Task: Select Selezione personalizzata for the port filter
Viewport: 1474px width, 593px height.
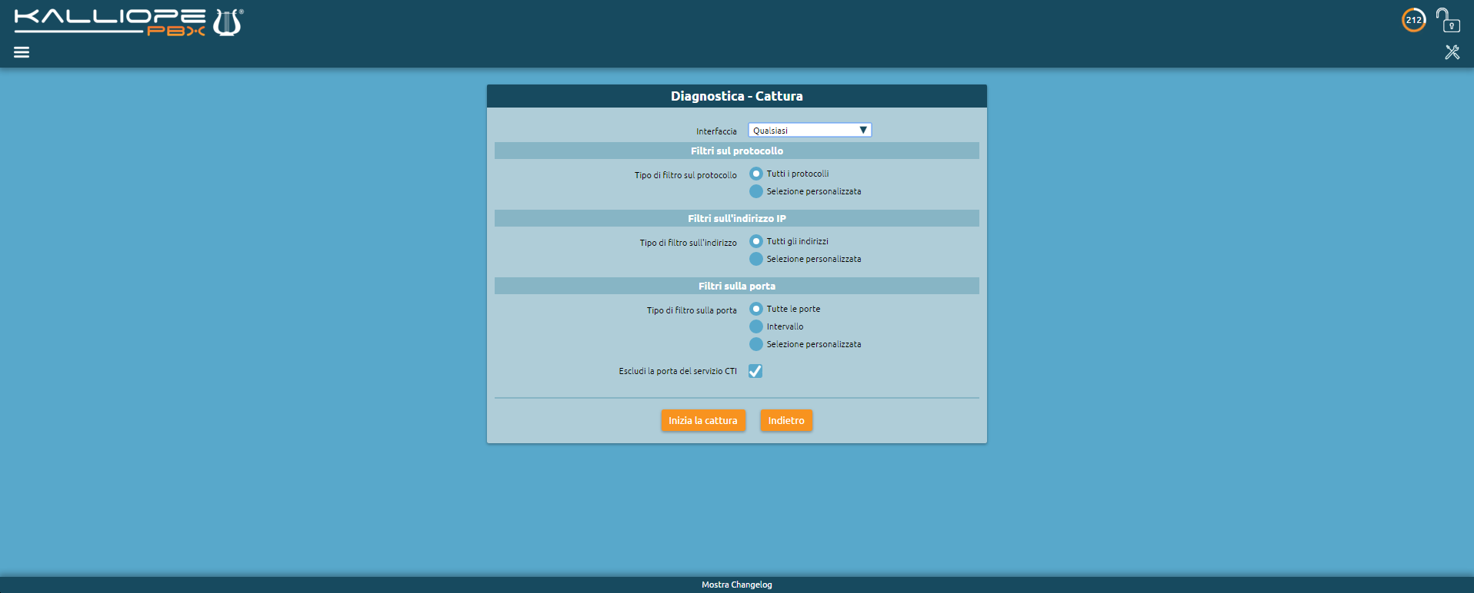Action: [x=756, y=344]
